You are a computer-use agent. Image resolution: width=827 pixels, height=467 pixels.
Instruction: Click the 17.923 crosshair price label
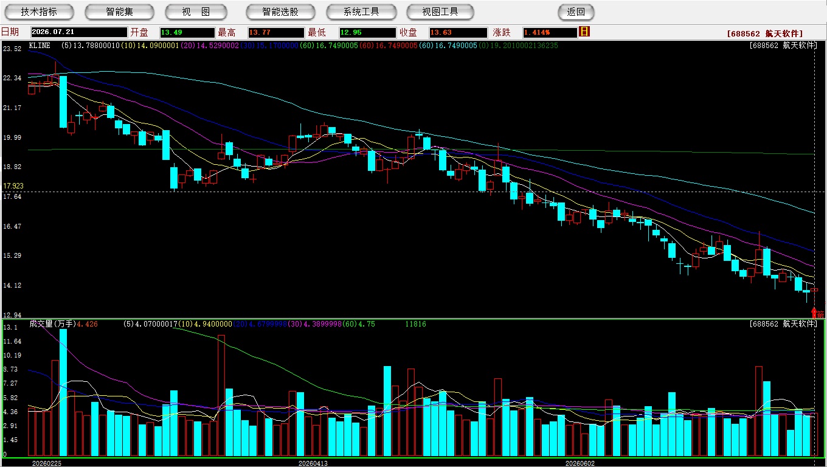tap(12, 186)
